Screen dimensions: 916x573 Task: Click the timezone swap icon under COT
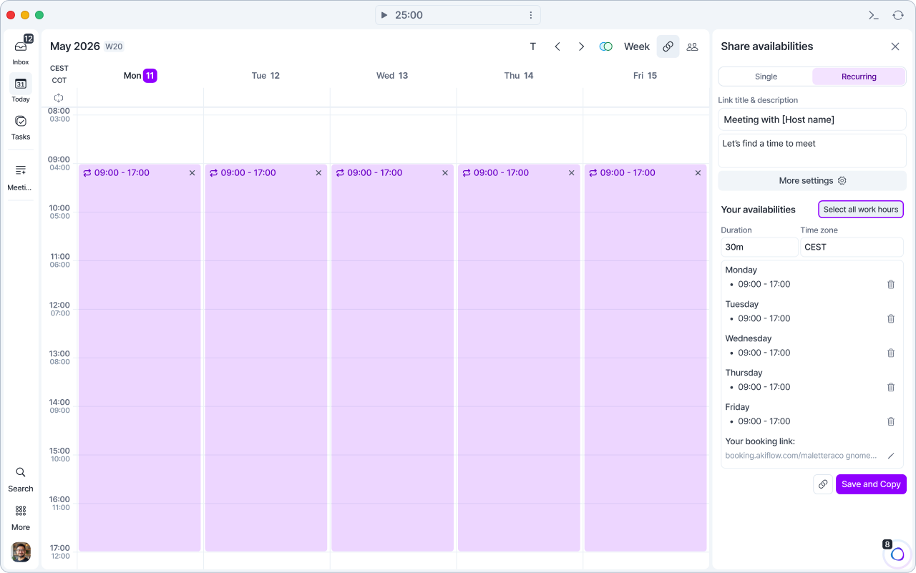(59, 97)
